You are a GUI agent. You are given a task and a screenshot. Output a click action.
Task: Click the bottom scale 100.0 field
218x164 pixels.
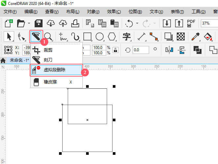(99, 53)
